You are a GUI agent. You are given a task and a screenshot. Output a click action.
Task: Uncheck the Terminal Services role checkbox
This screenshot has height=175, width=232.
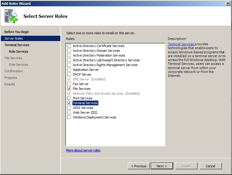coord(69,103)
